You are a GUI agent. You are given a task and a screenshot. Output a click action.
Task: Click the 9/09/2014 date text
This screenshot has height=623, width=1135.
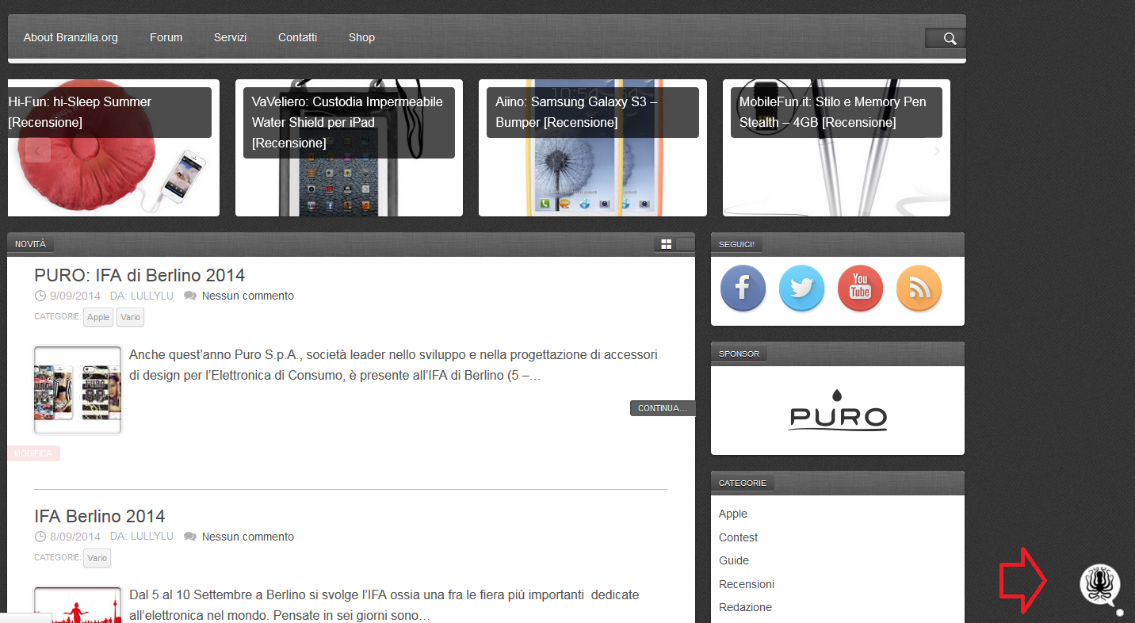(75, 296)
